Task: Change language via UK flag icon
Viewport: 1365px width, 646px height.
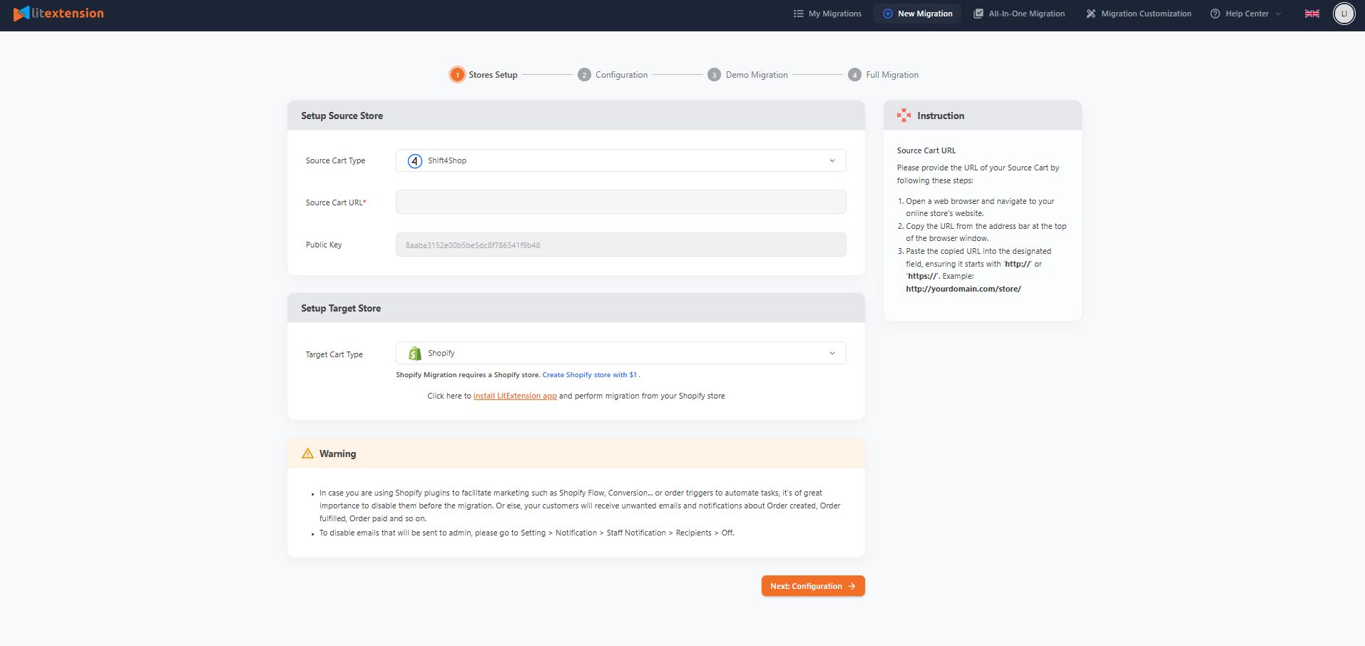Action: tap(1312, 14)
